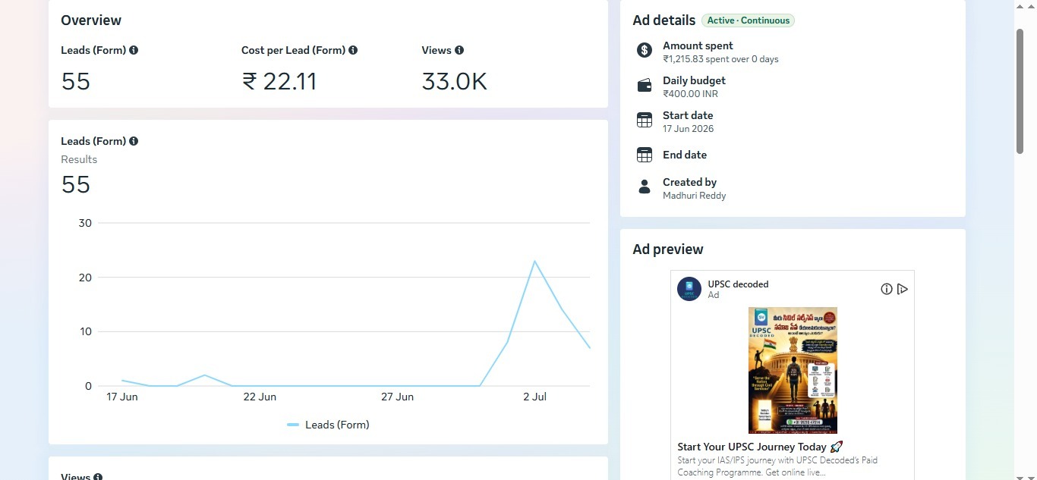Image resolution: width=1037 pixels, height=480 pixels.
Task: Open the ad poster image thumbnail
Action: (793, 370)
